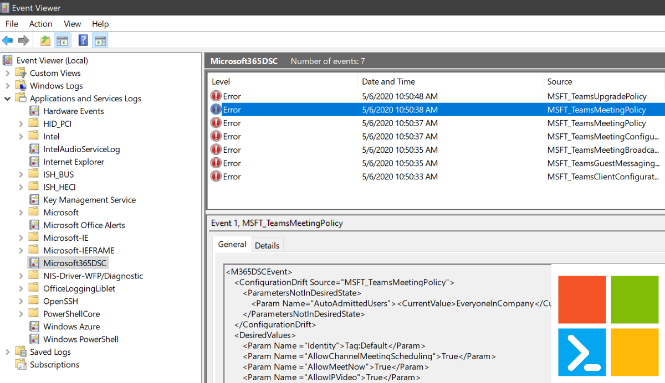Screen dimensions: 665x383
Task: Select the 10:50:37 AM MSFT_TeamsMeetingPolicy event
Action: (x=436, y=123)
